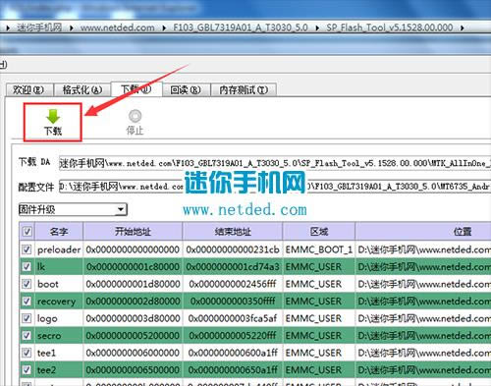Select the preloader name cell

[x=59, y=249]
